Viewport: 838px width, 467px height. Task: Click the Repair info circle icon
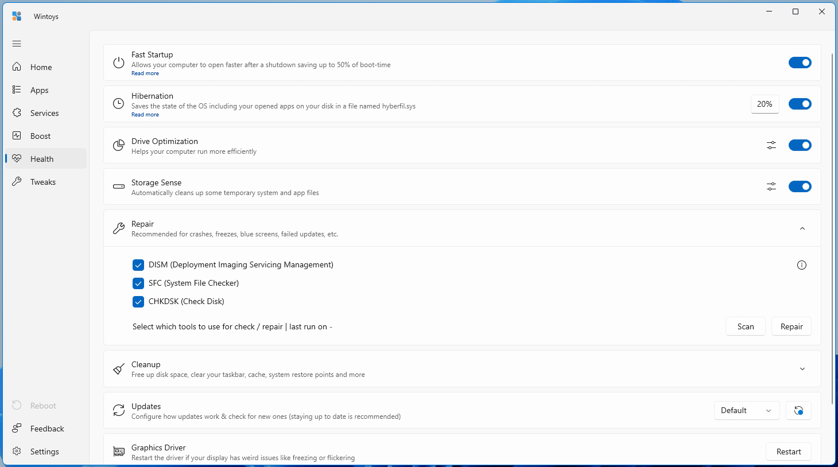pos(802,265)
